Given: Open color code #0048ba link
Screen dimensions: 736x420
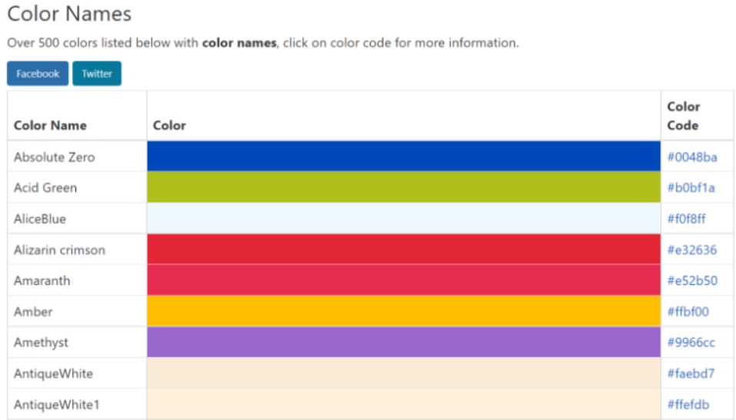Looking at the screenshot, I should 692,157.
